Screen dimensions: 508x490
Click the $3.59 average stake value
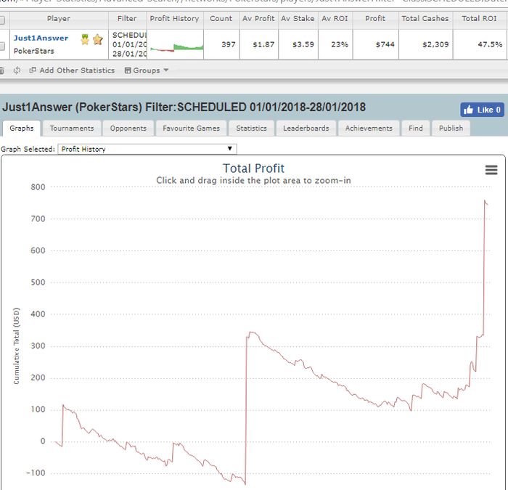(303, 44)
